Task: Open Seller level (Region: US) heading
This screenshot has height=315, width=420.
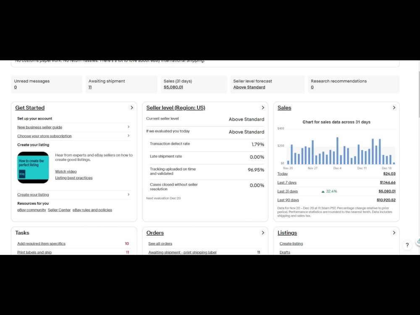Action: [176, 108]
